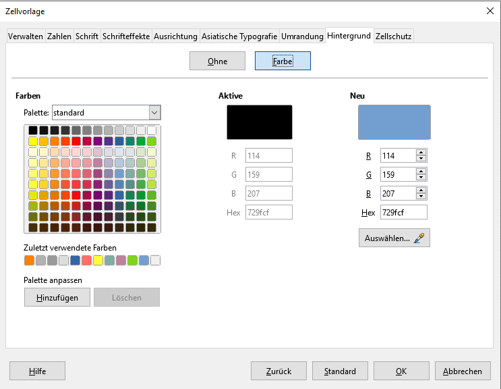This screenshot has width=501, height=389.
Task: Select the Schrifteffekte tab
Action: click(x=126, y=36)
